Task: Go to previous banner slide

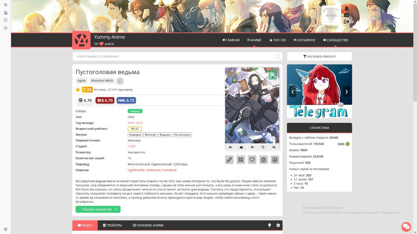Action: (293, 91)
